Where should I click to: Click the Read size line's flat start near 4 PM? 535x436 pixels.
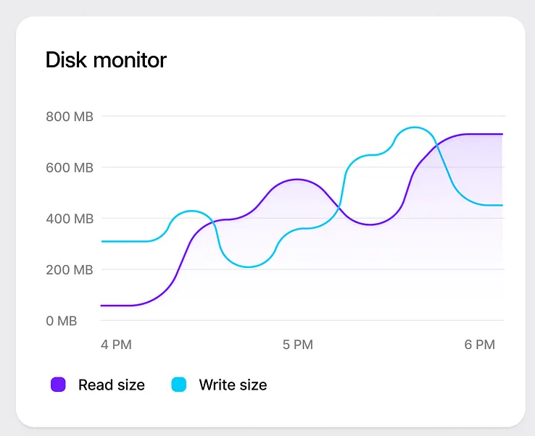click(x=116, y=306)
